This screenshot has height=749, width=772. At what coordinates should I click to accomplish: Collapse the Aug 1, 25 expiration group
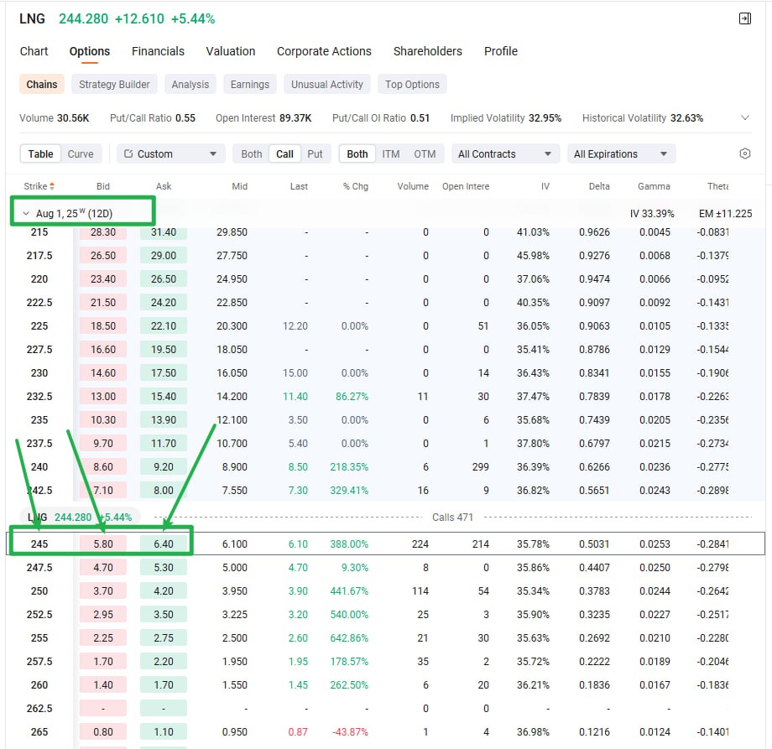point(26,214)
